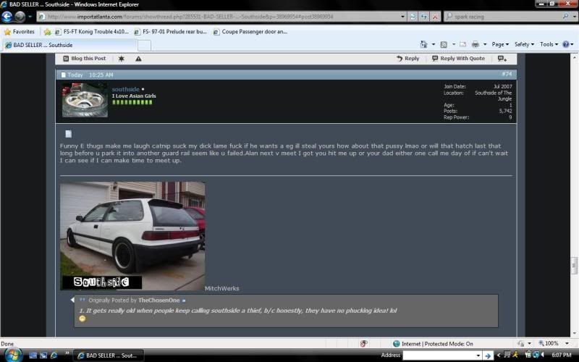Click the report post warning triangle icon
This screenshot has height=362, width=579.
[138, 59]
